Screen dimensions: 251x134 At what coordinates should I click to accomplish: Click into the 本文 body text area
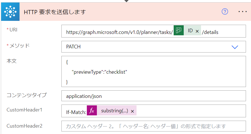(154, 71)
